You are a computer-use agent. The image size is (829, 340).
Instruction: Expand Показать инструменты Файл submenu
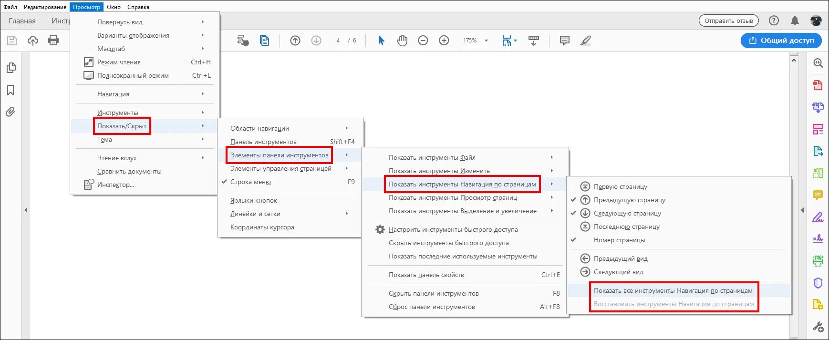(465, 157)
